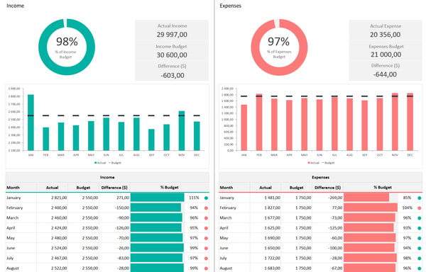Screen dimensions: 426x272
Task: Click the green status dot in Expenses July row
Action: coord(420,259)
